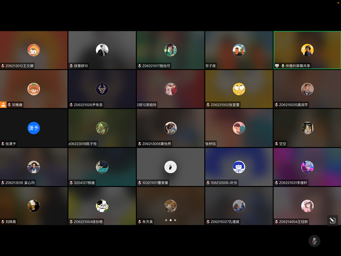Click the avatar of 103211011曹家豪
Screen dimensions: 341x256
(x=170, y=167)
